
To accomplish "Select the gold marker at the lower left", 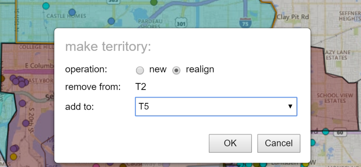I will pyautogui.click(x=13, y=157).
